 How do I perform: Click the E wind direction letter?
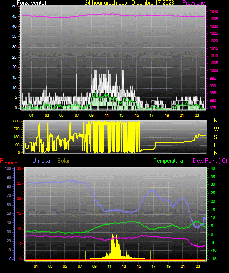click(x=215, y=145)
